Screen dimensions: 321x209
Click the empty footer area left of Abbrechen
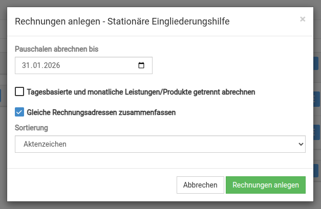pyautogui.click(x=92, y=185)
